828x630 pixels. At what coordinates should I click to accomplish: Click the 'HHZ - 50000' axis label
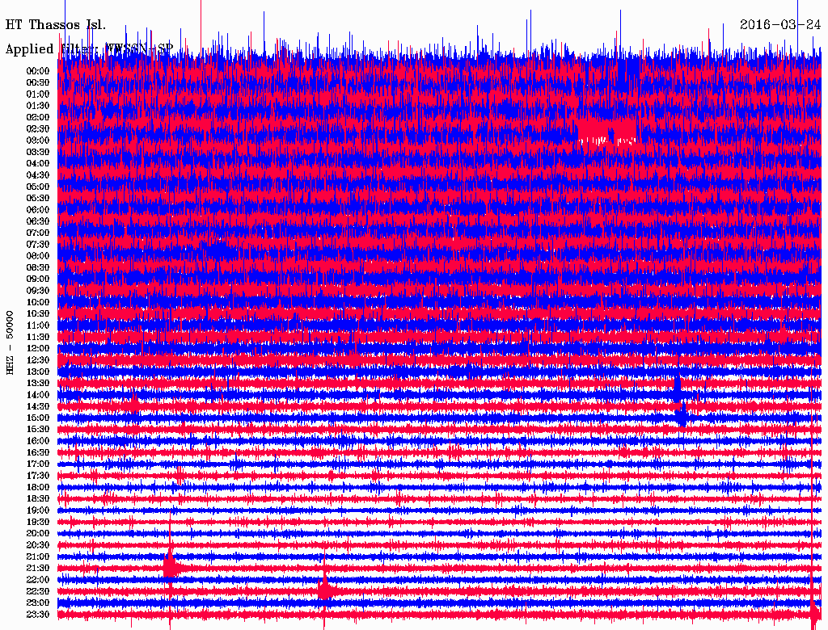pyautogui.click(x=10, y=343)
